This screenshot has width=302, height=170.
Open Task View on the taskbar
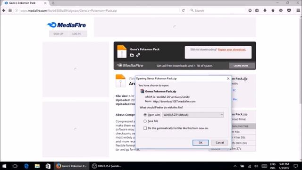(x=15, y=166)
